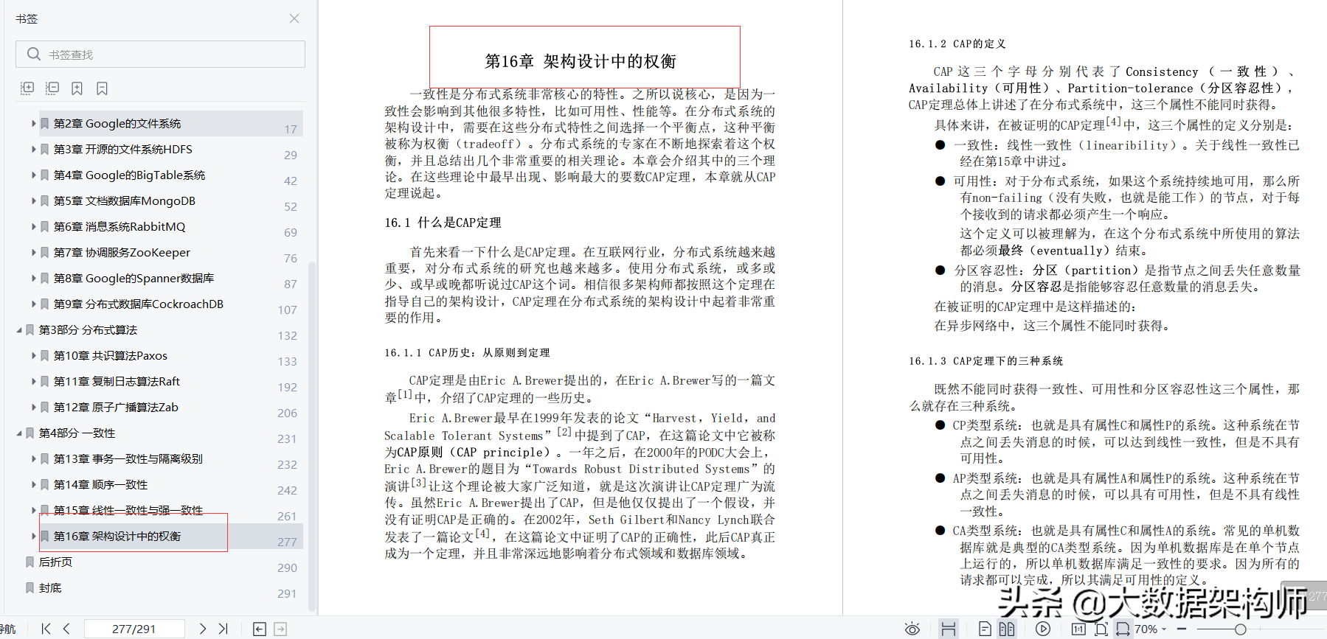Jump to the first page
The image size is (1327, 639).
coord(46,629)
